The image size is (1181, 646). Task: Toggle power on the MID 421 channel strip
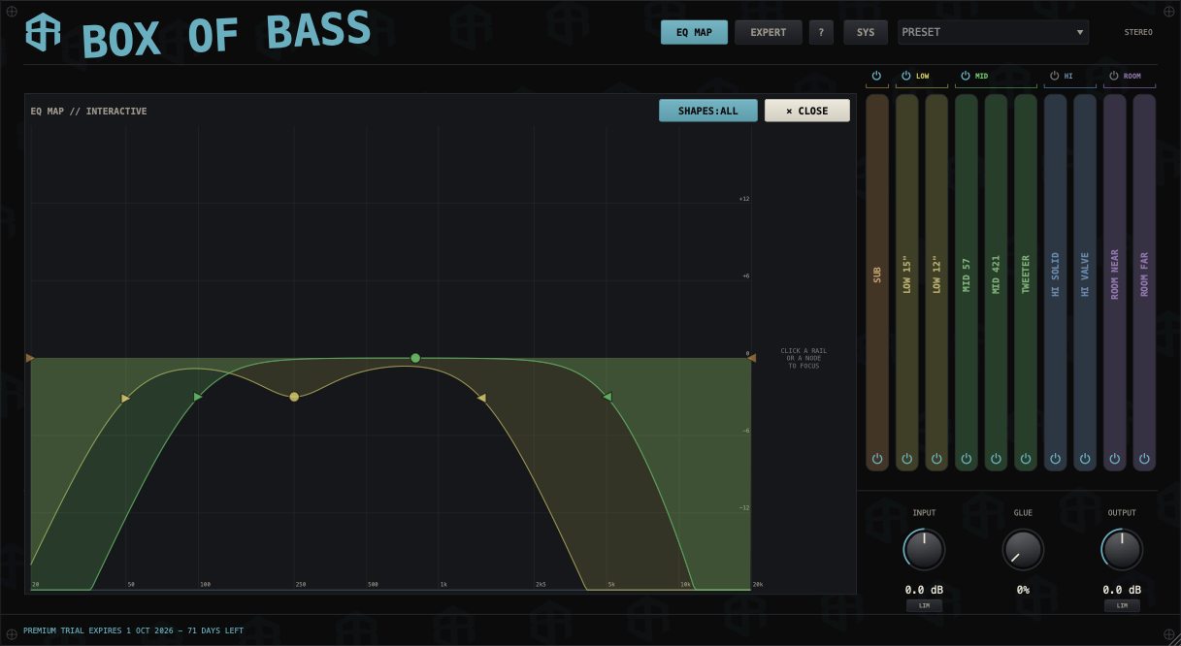[996, 458]
